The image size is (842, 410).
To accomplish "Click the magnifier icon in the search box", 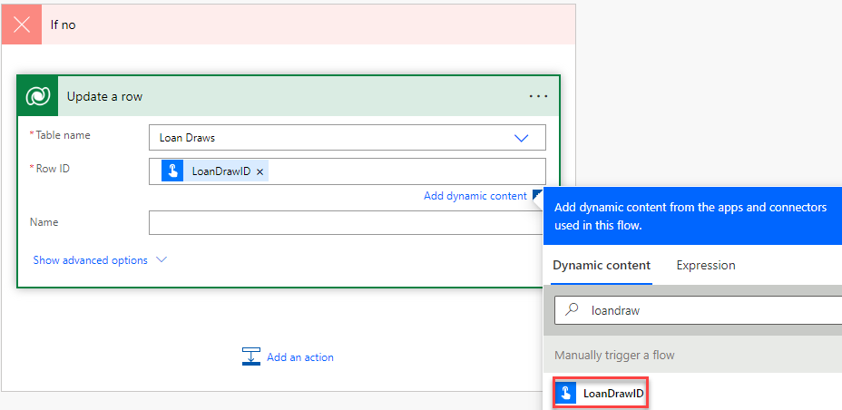I will 573,309.
